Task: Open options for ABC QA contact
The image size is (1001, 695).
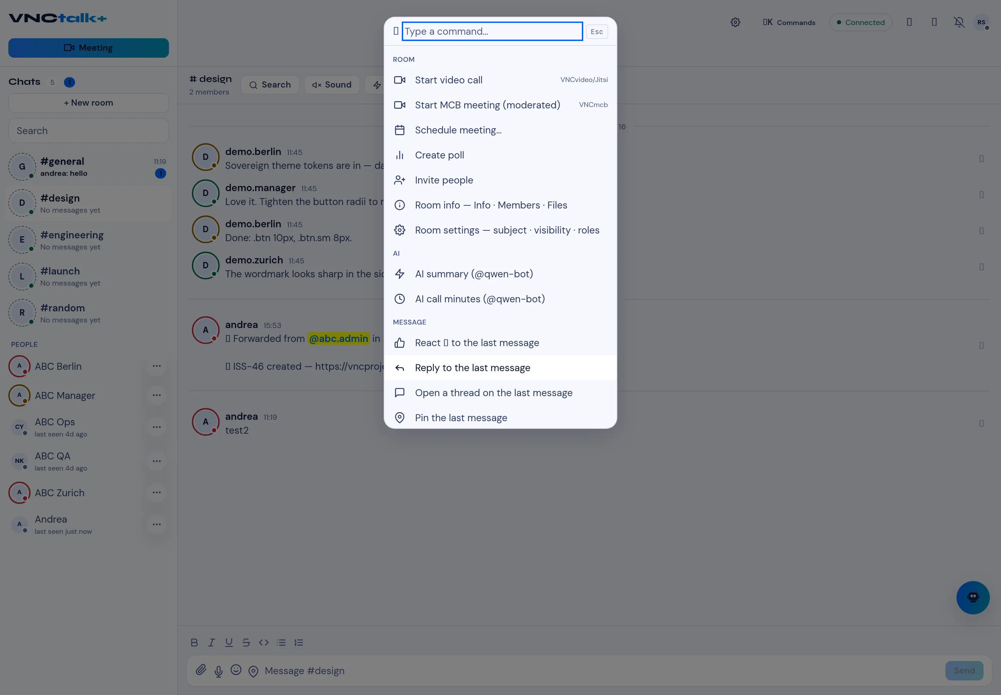Action: click(x=156, y=461)
